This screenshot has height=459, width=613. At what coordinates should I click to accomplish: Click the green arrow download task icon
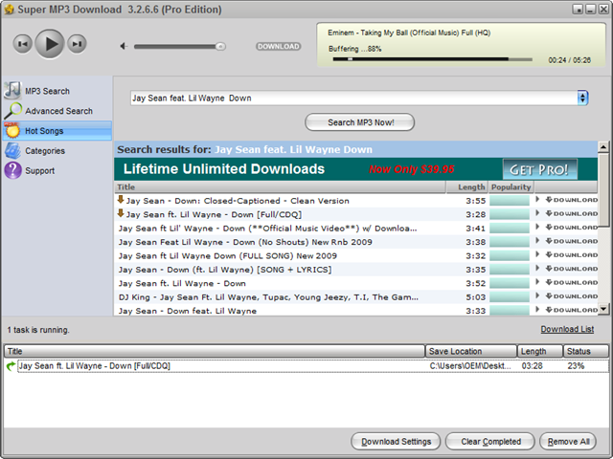click(11, 366)
